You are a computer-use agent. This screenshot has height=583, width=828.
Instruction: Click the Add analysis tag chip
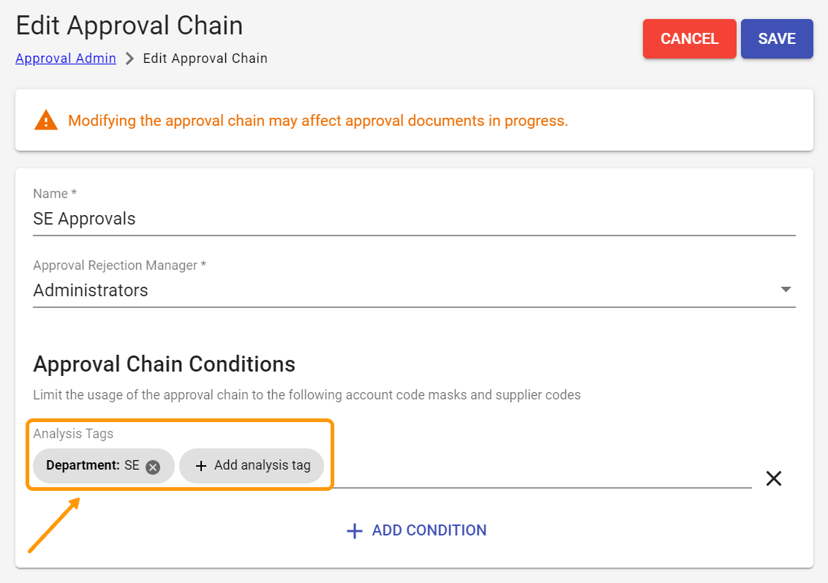pos(252,466)
